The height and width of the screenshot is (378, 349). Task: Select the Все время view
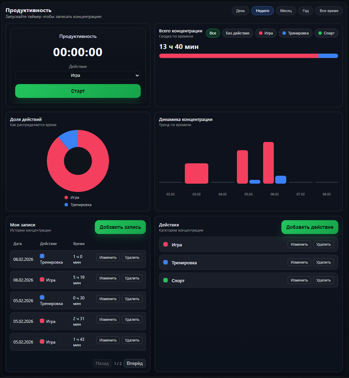(329, 11)
